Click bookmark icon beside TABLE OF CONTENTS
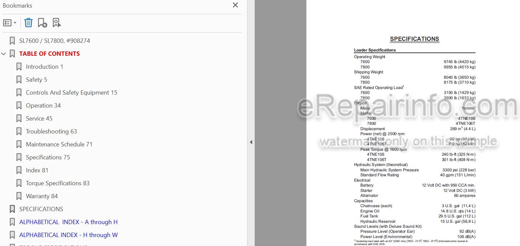The width and height of the screenshot is (520, 246). click(x=12, y=54)
